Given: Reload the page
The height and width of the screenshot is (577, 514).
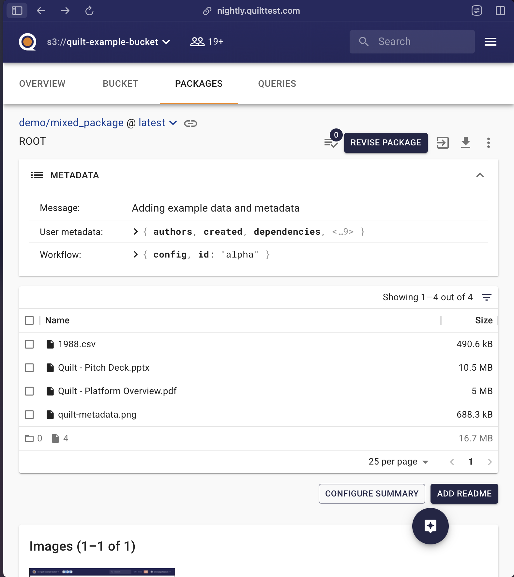Looking at the screenshot, I should point(89,11).
